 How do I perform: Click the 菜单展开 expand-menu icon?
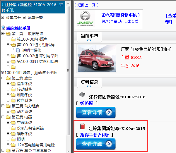tap(2, 18)
